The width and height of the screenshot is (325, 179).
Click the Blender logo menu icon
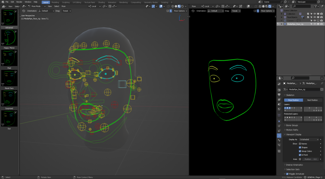tap(3, 2)
